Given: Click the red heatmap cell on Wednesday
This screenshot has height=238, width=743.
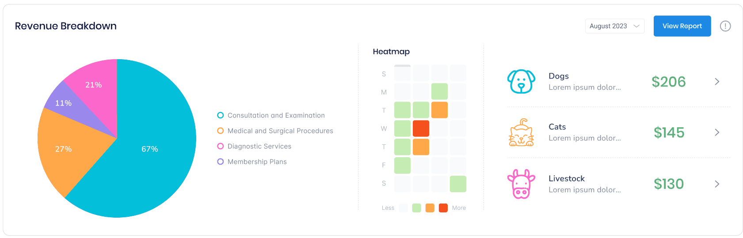Looking at the screenshot, I should click(421, 128).
